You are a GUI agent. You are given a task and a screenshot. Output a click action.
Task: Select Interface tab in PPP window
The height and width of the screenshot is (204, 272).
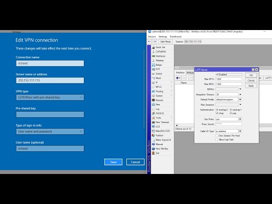point(180,73)
